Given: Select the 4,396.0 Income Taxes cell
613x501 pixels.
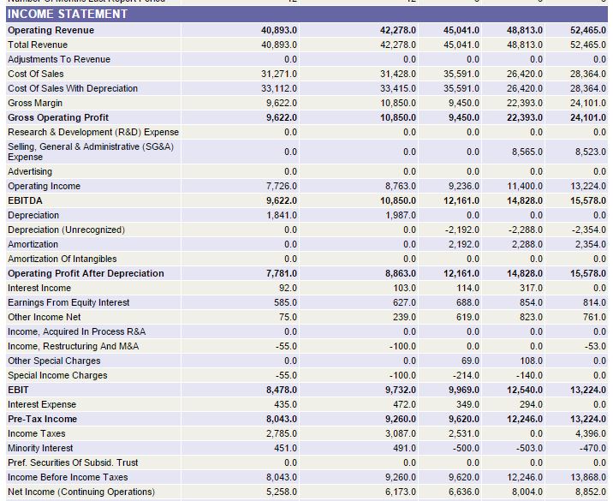Looking at the screenshot, I should (589, 433).
